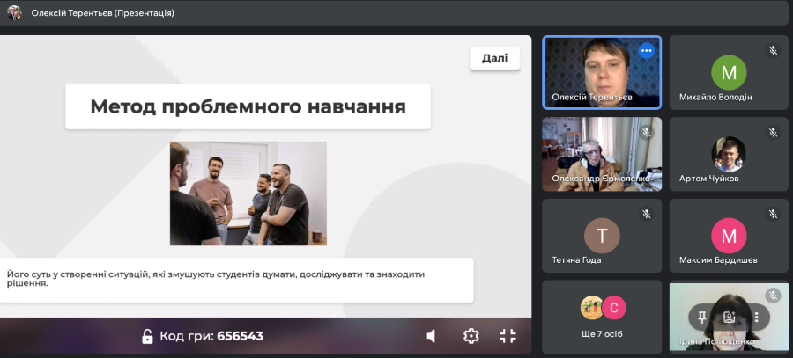Click the Далі button on the slide
This screenshot has width=793, height=358.
[x=494, y=59]
